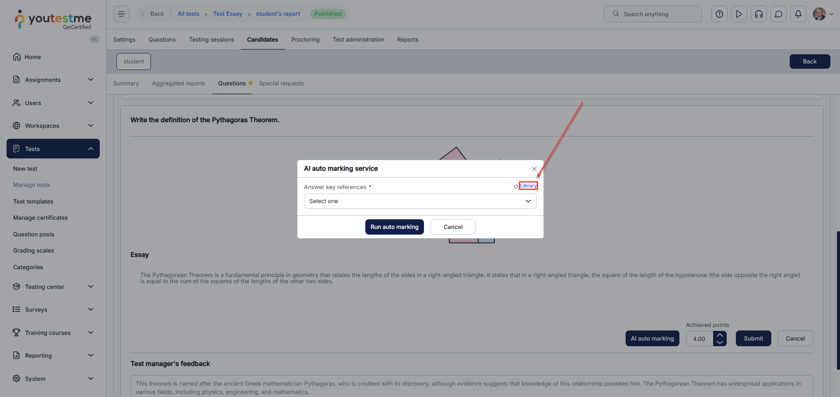Open the notifications bell icon
Image resolution: width=840 pixels, height=397 pixels.
pyautogui.click(x=798, y=14)
